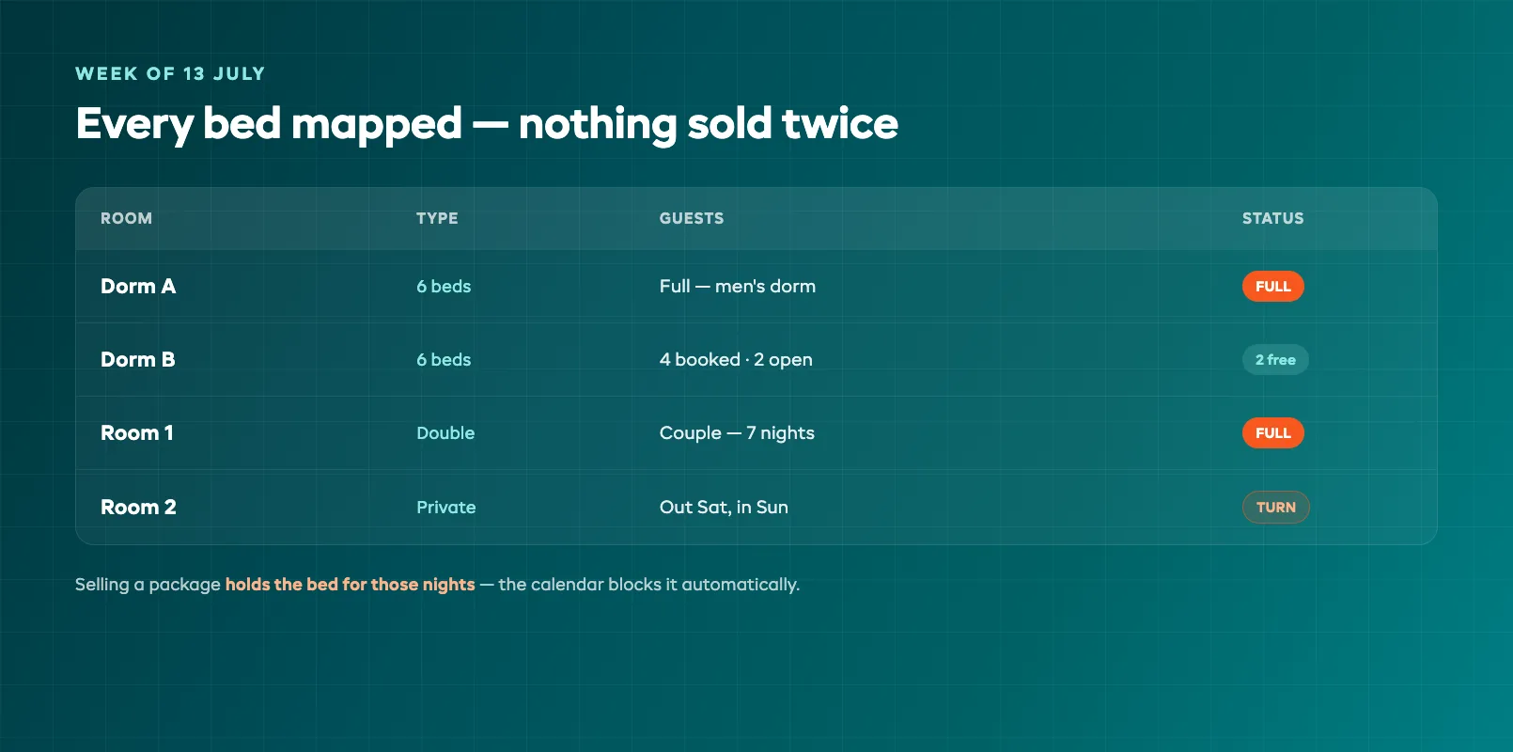Click the STATUS column header
The height and width of the screenshot is (752, 1513).
1272,218
